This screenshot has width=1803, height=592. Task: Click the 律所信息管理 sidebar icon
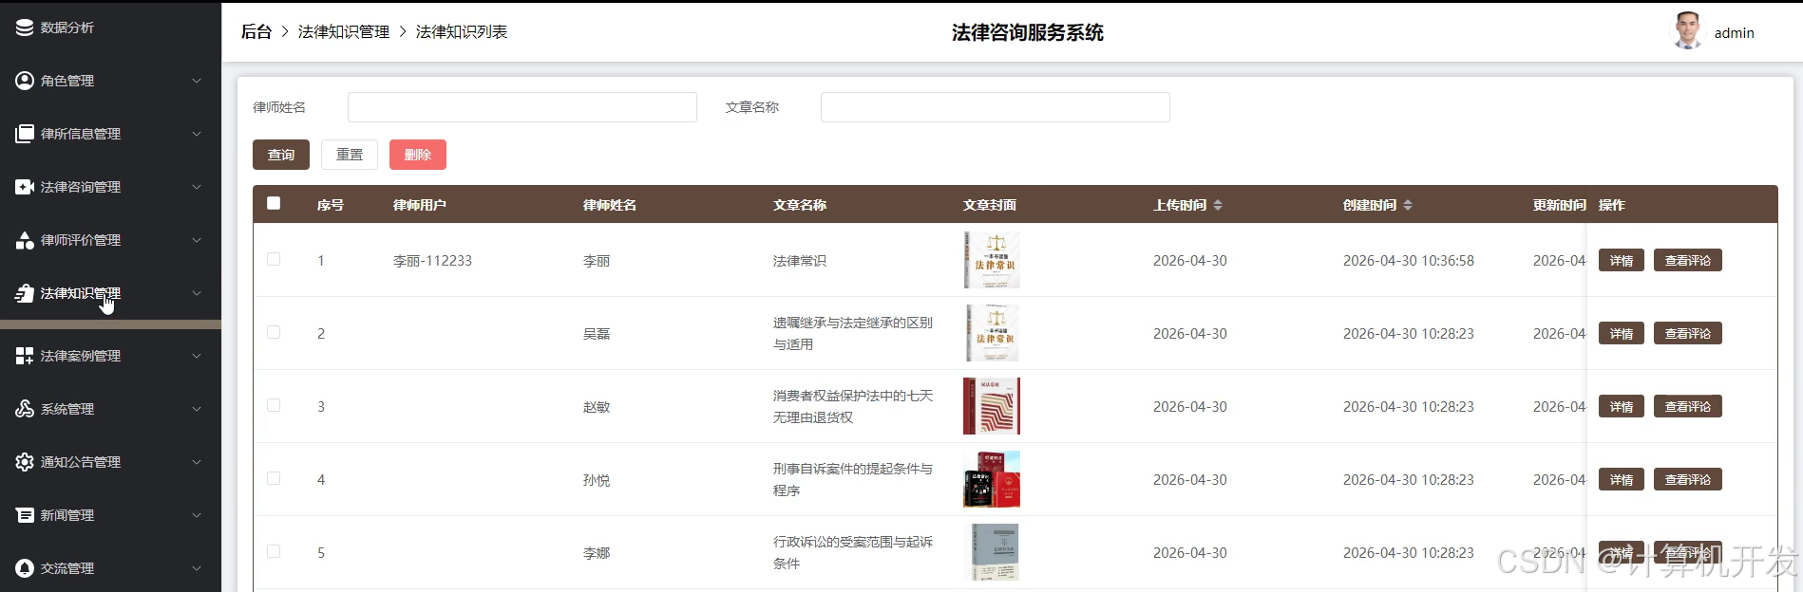pos(25,134)
